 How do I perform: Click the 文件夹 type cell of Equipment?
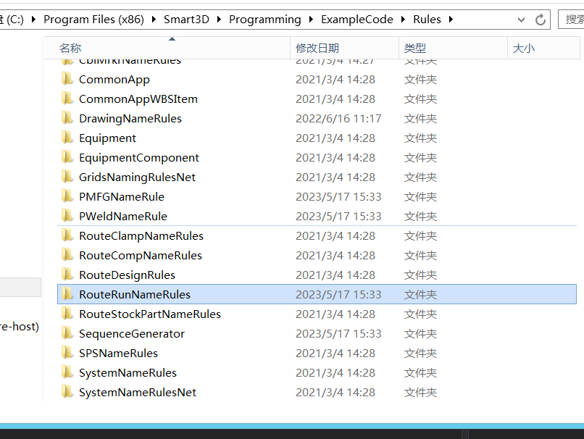[420, 138]
